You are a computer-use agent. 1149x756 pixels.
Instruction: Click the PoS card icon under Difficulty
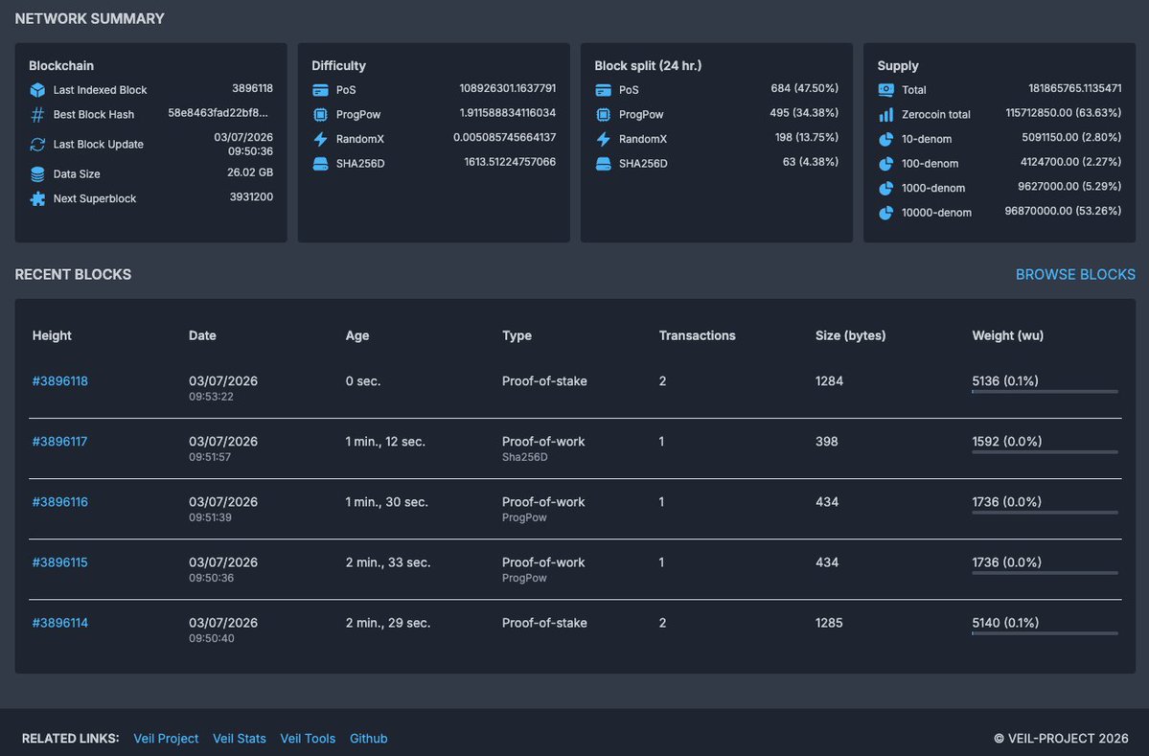point(320,90)
